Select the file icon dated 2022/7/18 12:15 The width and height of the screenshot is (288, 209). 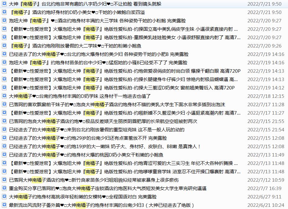tap(4, 96)
